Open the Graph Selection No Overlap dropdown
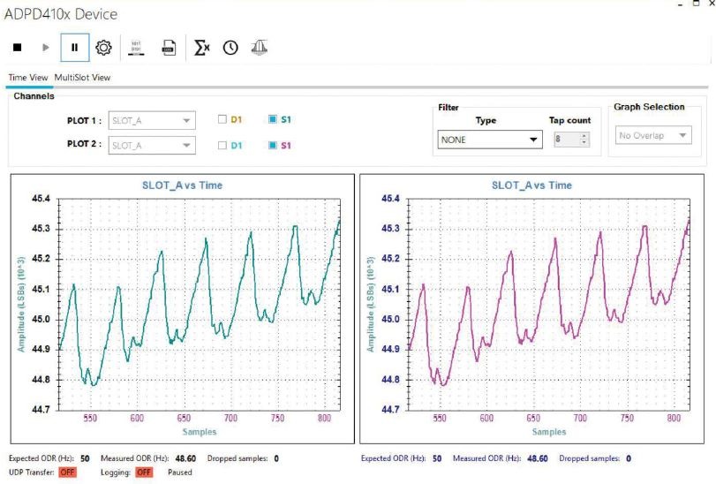The height and width of the screenshot is (484, 716). coord(653,135)
